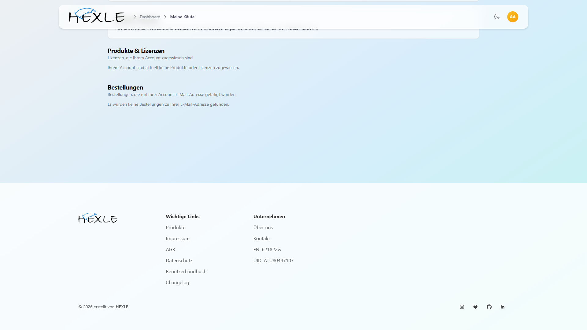Toggle dark mode moon icon
The height and width of the screenshot is (330, 587).
click(x=497, y=17)
